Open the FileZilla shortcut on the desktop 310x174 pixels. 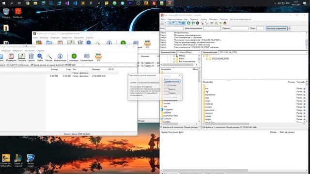pyautogui.click(x=18, y=13)
